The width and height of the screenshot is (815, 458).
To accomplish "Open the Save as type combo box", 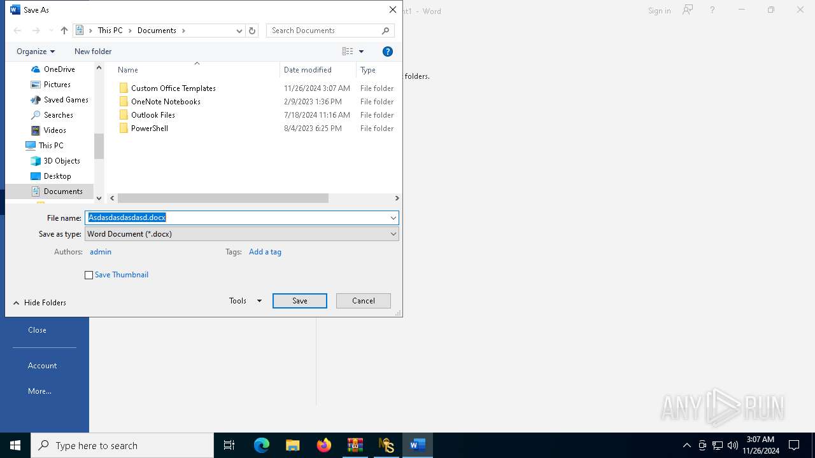I will point(242,234).
